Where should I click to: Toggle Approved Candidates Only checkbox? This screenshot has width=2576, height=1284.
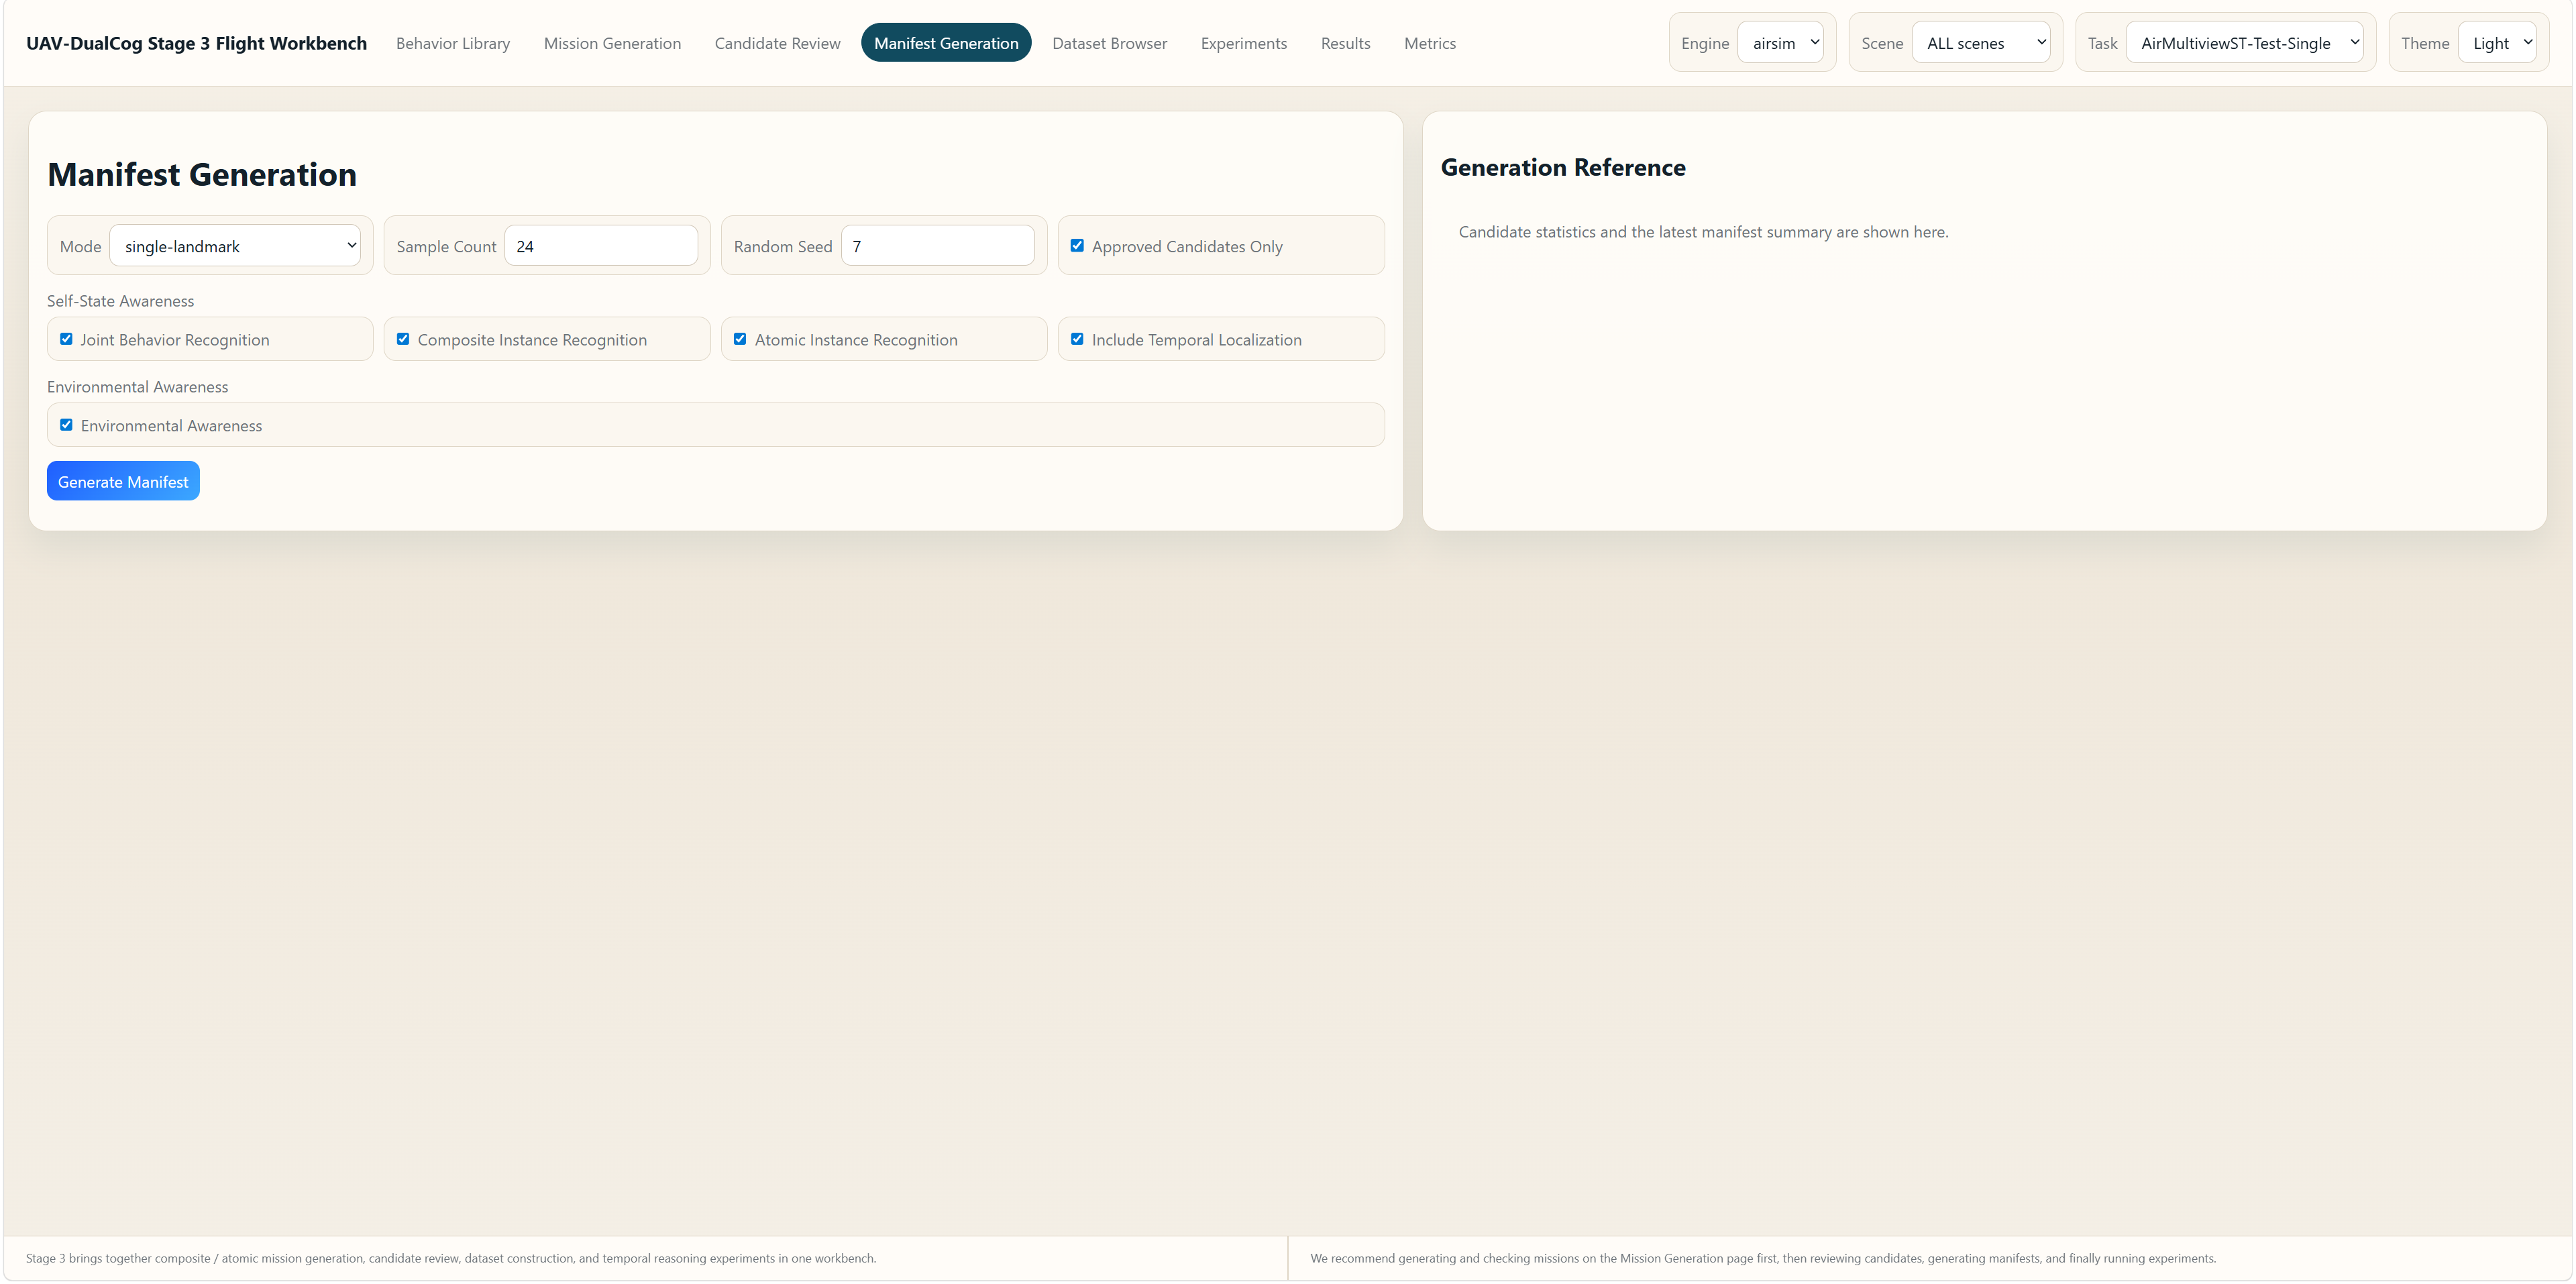(x=1077, y=245)
